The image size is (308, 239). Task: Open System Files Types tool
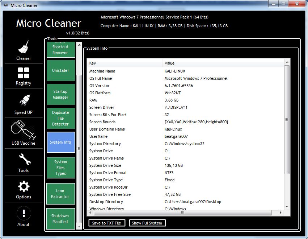(60, 168)
